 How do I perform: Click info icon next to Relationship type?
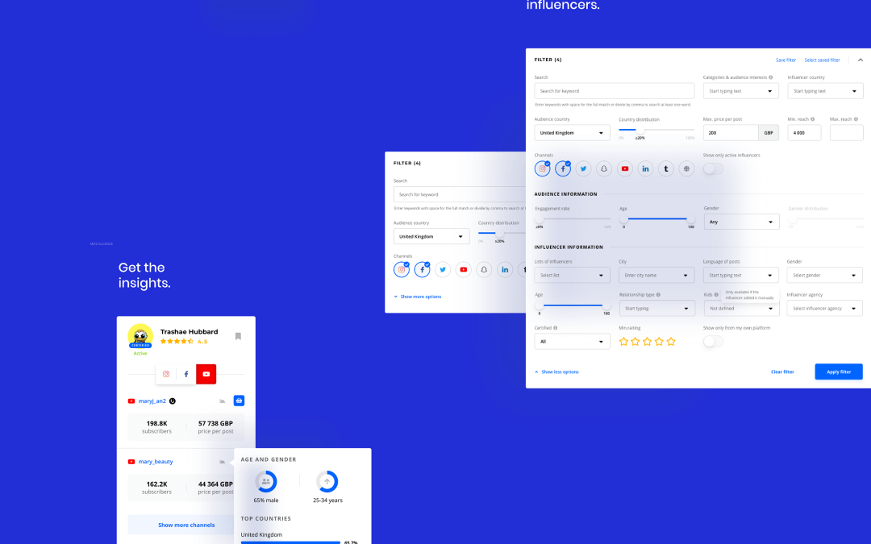[x=658, y=295]
